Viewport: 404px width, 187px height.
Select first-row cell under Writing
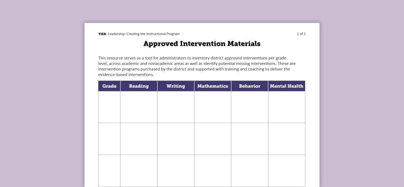(176, 107)
